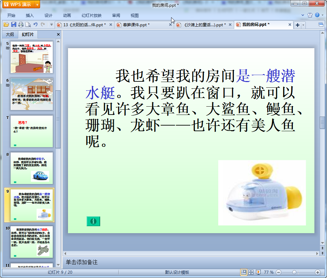
Task: Click the skin shirt icon
Action: pyautogui.click(x=310, y=15)
